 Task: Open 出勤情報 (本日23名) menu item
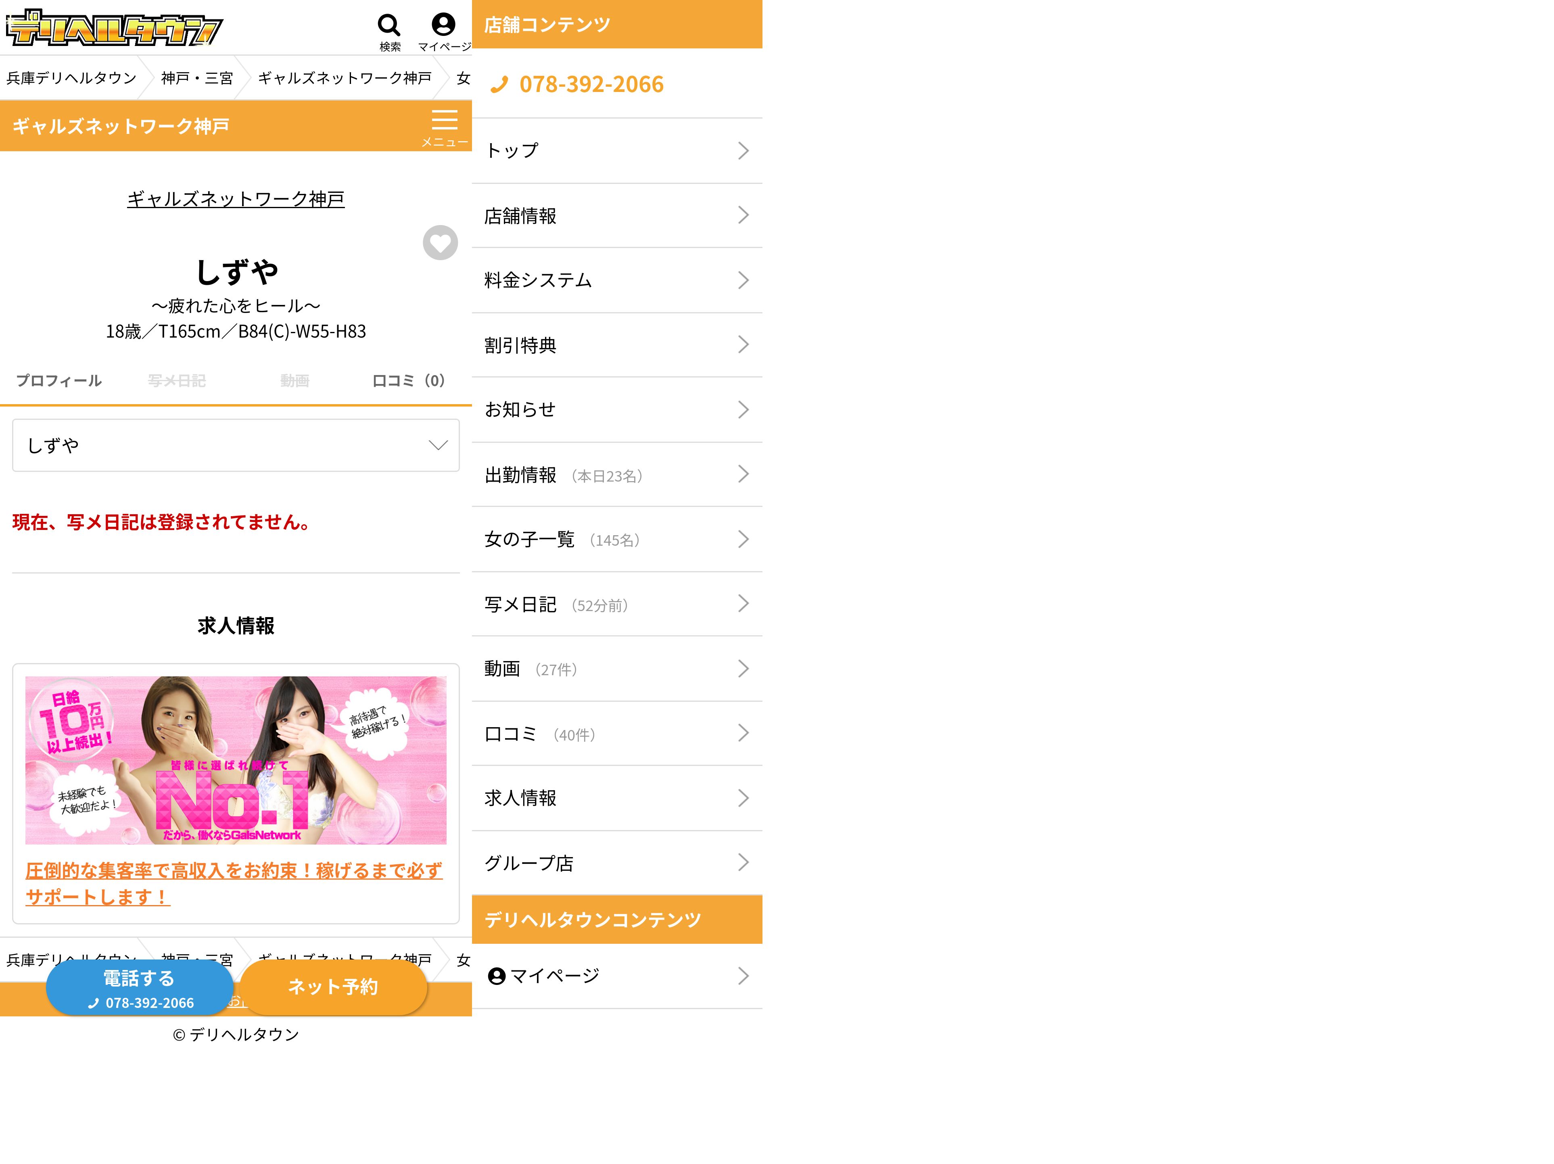tap(617, 475)
